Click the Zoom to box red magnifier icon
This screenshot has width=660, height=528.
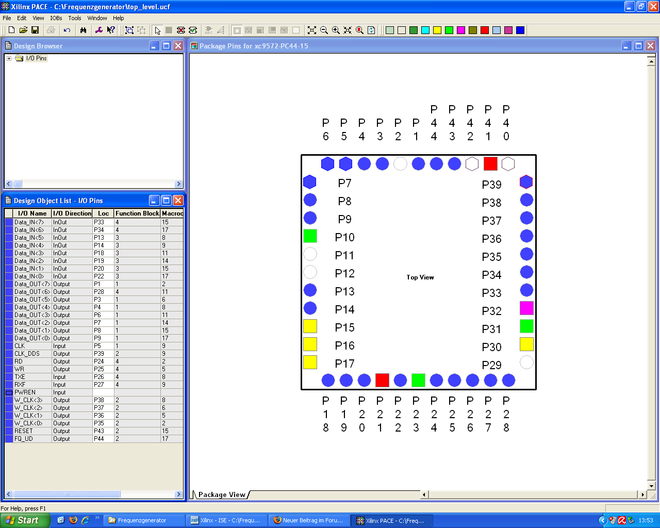click(359, 30)
